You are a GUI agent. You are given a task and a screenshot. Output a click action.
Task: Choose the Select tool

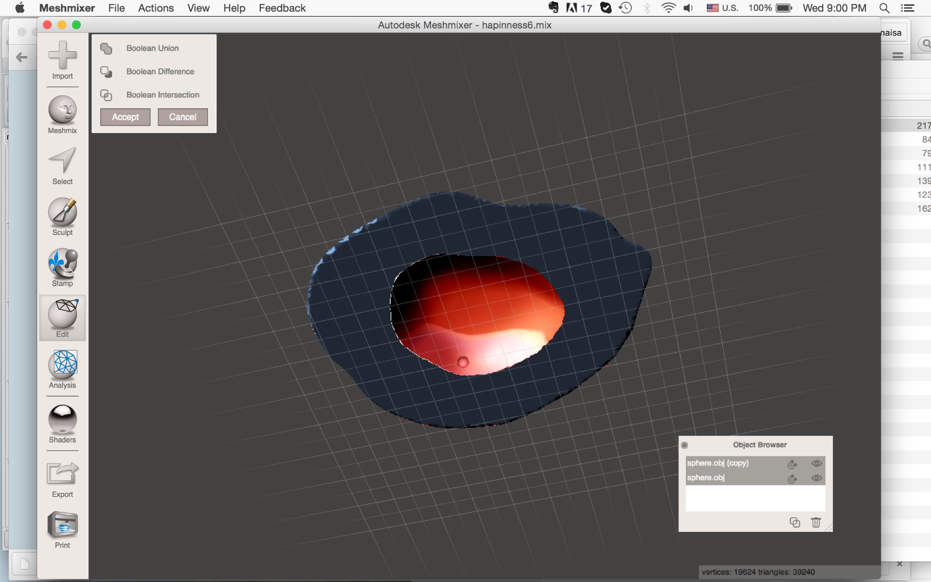pos(62,166)
